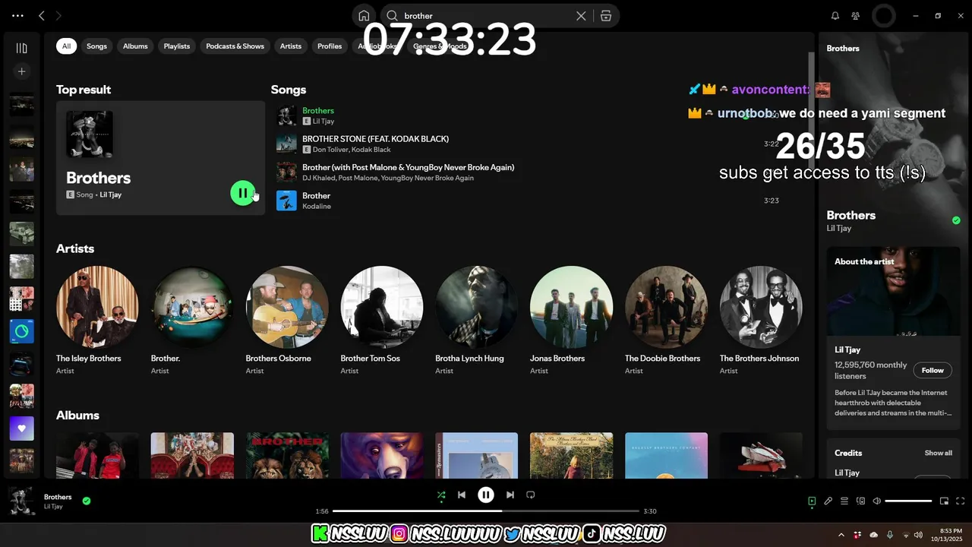972x547 pixels.
Task: Open the notifications bell
Action: pyautogui.click(x=835, y=16)
